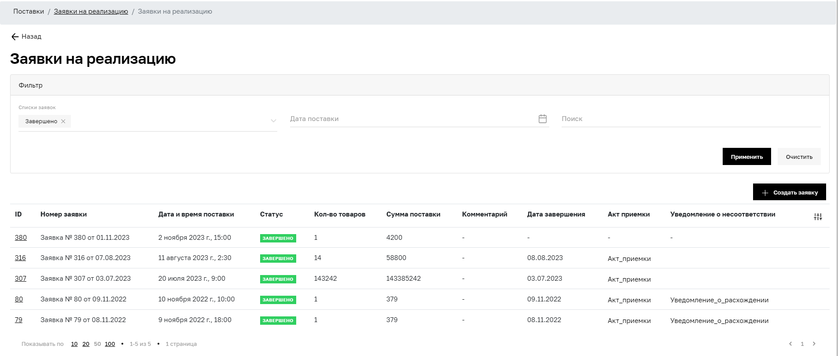Click the Комментарий column header
838x356 pixels.
tap(485, 214)
